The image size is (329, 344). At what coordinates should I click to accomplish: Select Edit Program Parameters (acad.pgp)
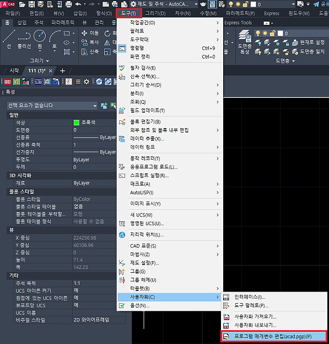click(274, 336)
